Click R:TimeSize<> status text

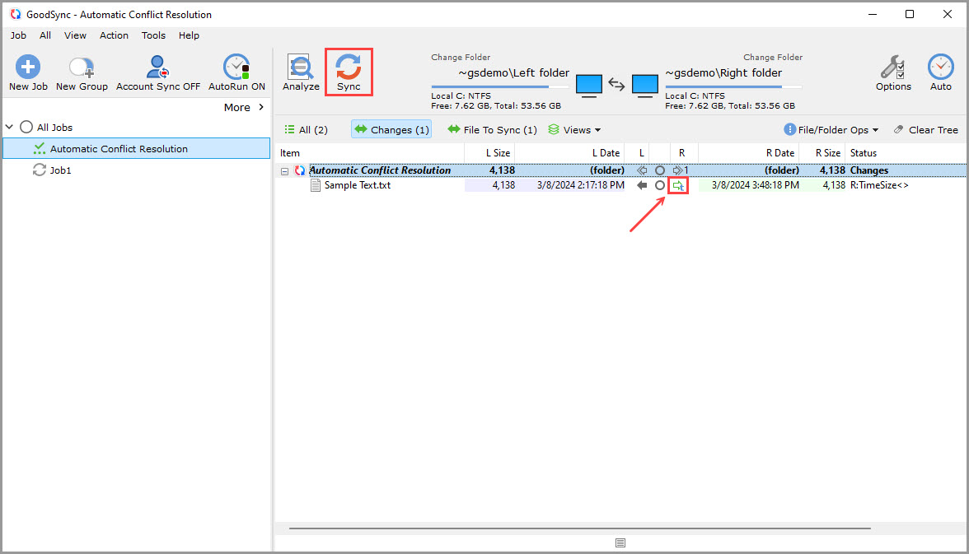[878, 185]
